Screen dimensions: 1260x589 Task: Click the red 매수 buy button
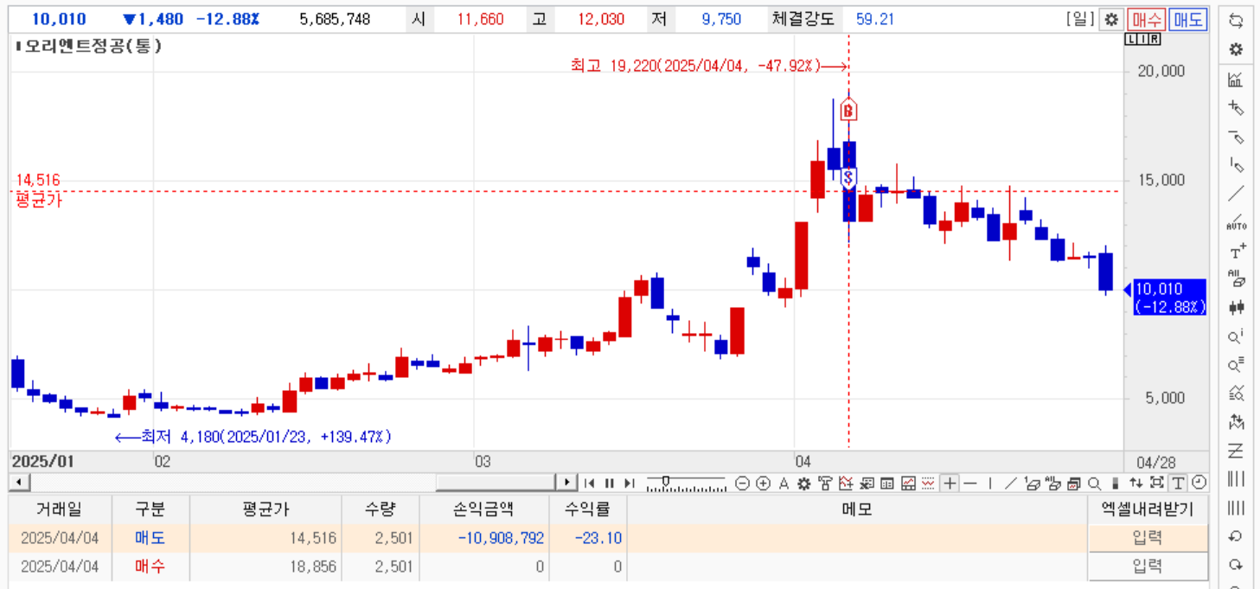pyautogui.click(x=1147, y=19)
